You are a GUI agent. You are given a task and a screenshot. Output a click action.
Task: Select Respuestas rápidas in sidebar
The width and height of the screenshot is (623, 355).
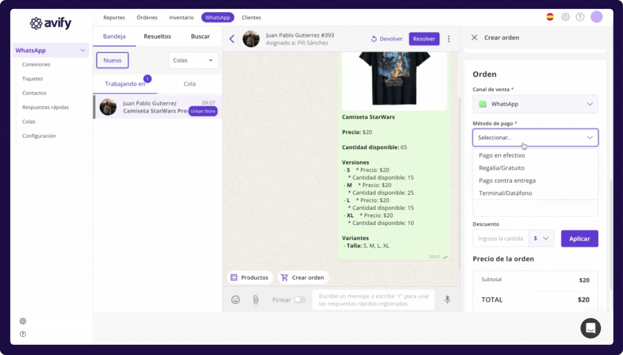[45, 108]
